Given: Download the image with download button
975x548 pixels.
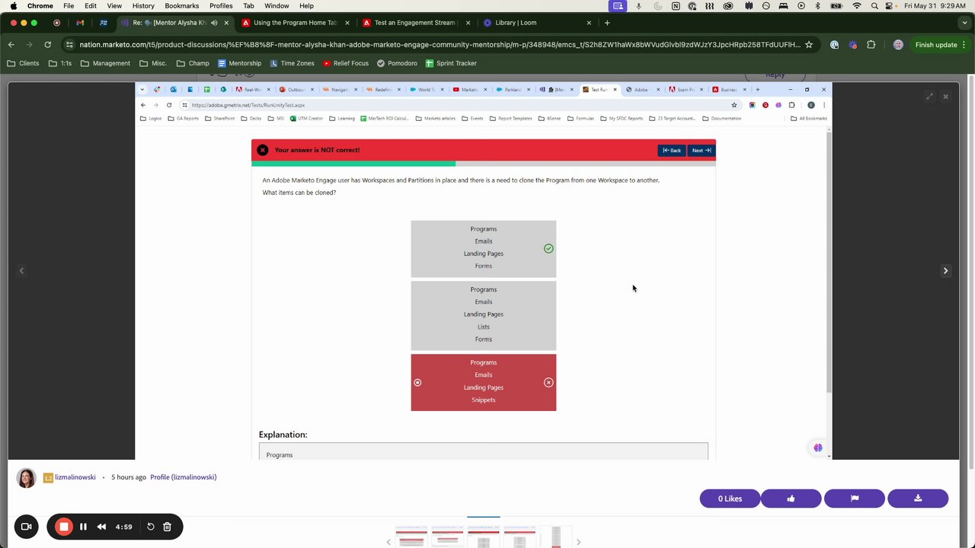Looking at the screenshot, I should click(x=918, y=499).
